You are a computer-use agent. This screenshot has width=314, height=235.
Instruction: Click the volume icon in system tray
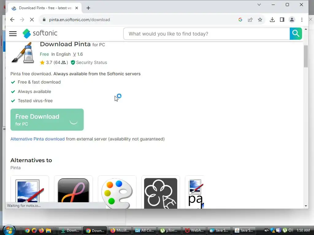click(291, 230)
